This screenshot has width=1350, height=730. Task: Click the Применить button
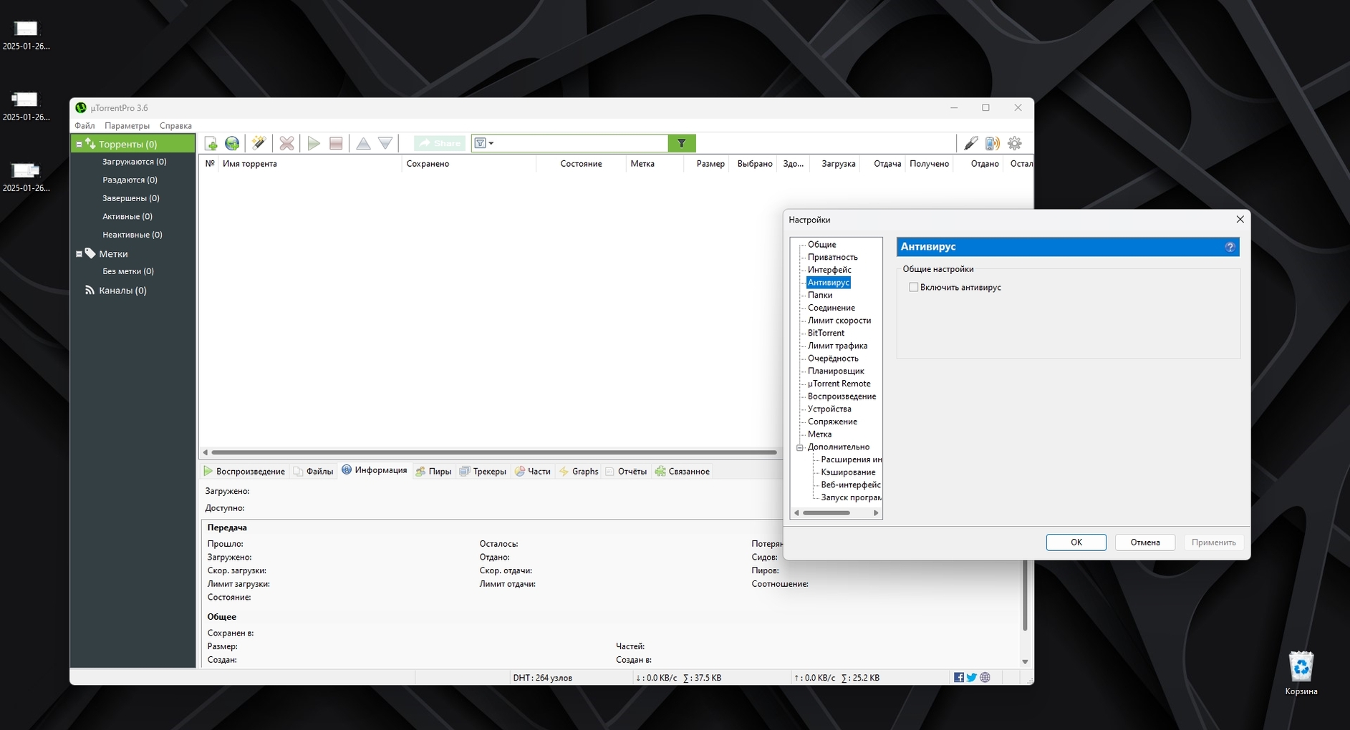click(x=1213, y=542)
